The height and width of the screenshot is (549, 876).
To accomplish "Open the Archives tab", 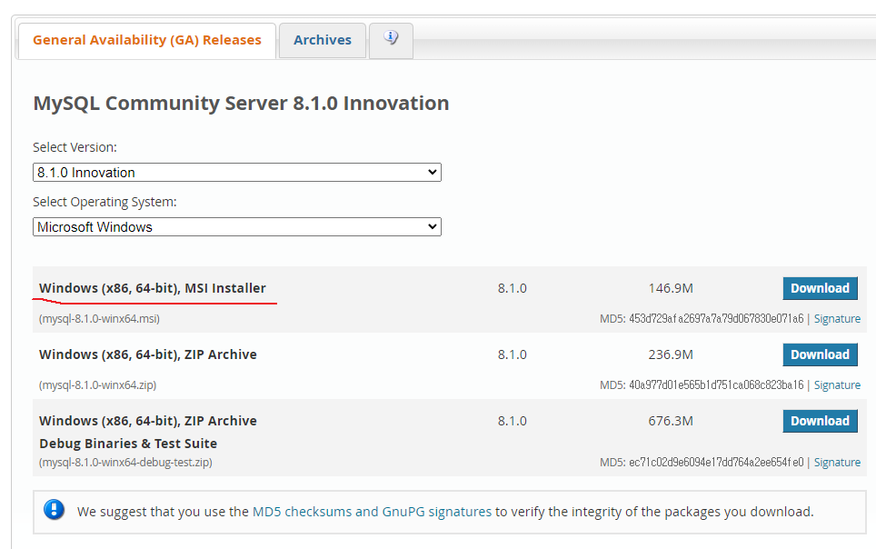I will point(323,40).
